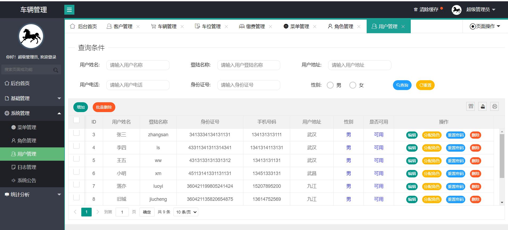Close the active 用户管理 tab
This screenshot has width=508, height=230.
point(403,27)
